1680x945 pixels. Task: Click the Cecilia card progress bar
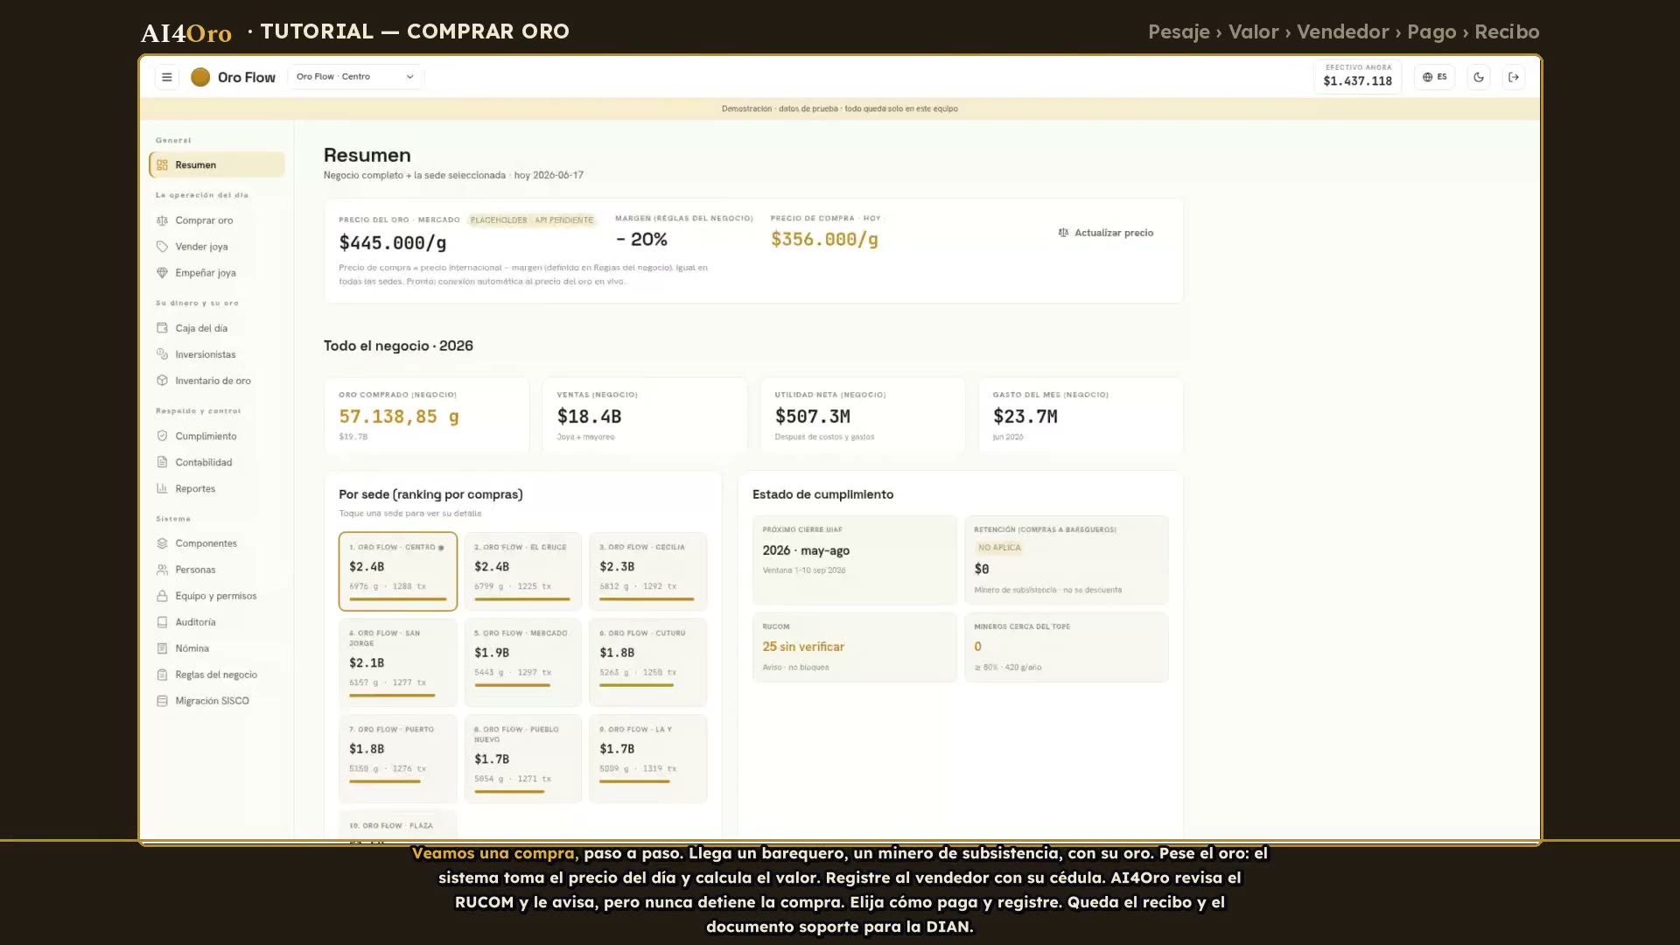647,599
